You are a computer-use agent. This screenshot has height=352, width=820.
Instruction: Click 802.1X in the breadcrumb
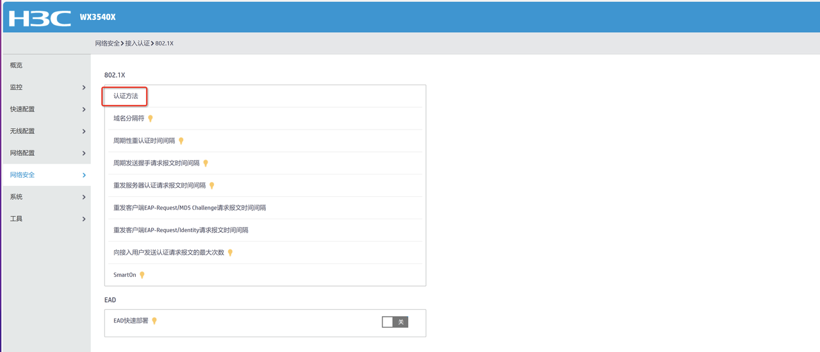pyautogui.click(x=164, y=44)
